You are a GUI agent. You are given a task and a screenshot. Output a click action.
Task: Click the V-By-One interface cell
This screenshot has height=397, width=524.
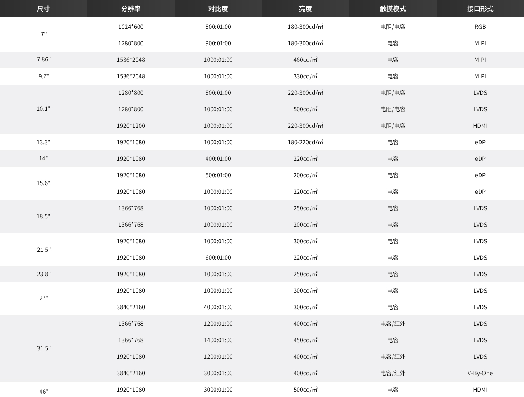click(x=480, y=373)
